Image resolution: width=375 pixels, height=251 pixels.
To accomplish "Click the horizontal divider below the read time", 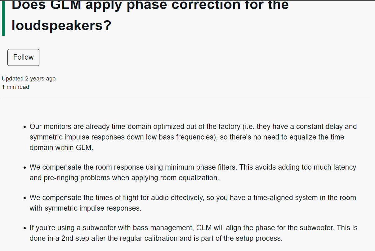I will coord(185,99).
